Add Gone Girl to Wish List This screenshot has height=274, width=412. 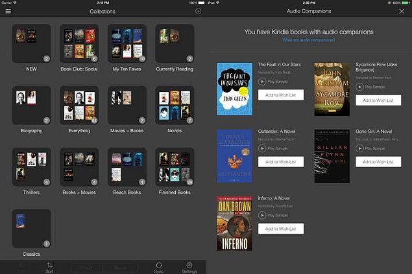(x=378, y=162)
